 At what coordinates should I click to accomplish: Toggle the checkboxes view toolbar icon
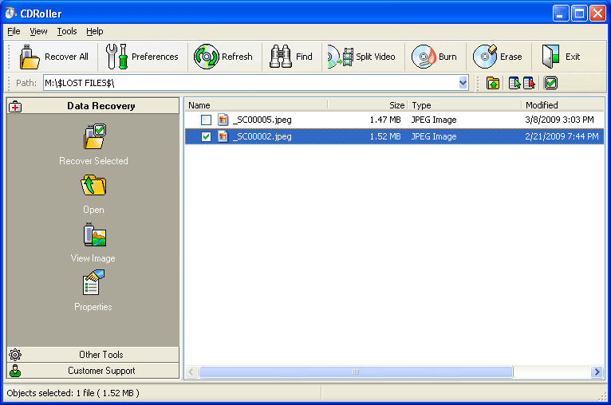pos(550,83)
